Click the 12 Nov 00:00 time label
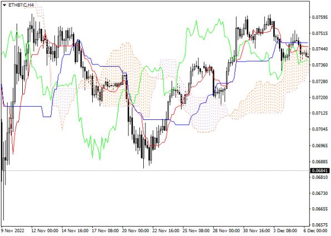This screenshot has width=331, height=236. click(44, 230)
